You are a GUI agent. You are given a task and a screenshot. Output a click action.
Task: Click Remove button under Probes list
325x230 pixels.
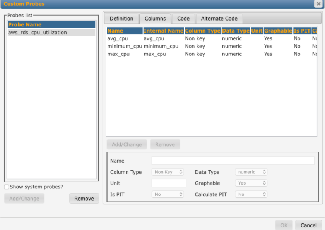pyautogui.click(x=84, y=199)
